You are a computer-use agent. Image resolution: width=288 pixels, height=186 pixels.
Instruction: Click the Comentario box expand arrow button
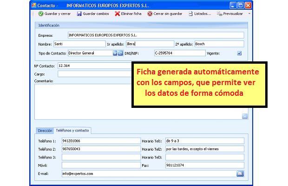click(x=245, y=116)
